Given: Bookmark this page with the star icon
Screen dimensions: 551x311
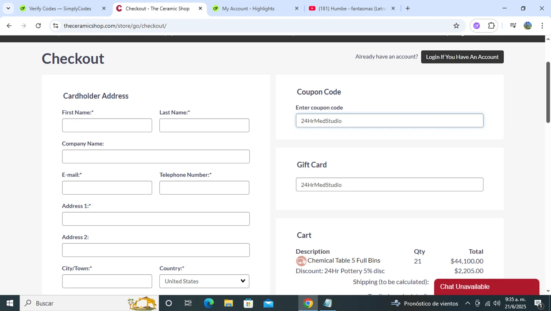Looking at the screenshot, I should [456, 26].
